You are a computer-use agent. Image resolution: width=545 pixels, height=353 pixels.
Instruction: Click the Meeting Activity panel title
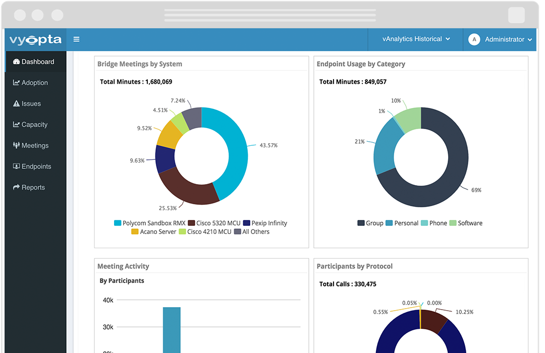click(123, 266)
